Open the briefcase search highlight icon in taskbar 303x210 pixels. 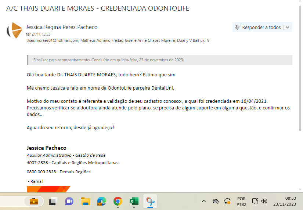[x=34, y=202]
